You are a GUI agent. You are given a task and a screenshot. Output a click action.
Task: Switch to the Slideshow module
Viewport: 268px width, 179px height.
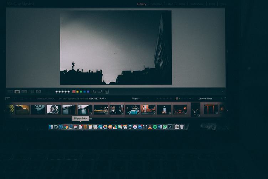coord(197,4)
